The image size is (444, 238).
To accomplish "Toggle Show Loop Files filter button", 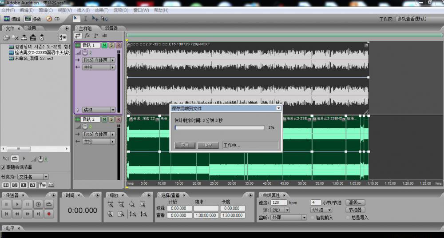I will click(15, 185).
